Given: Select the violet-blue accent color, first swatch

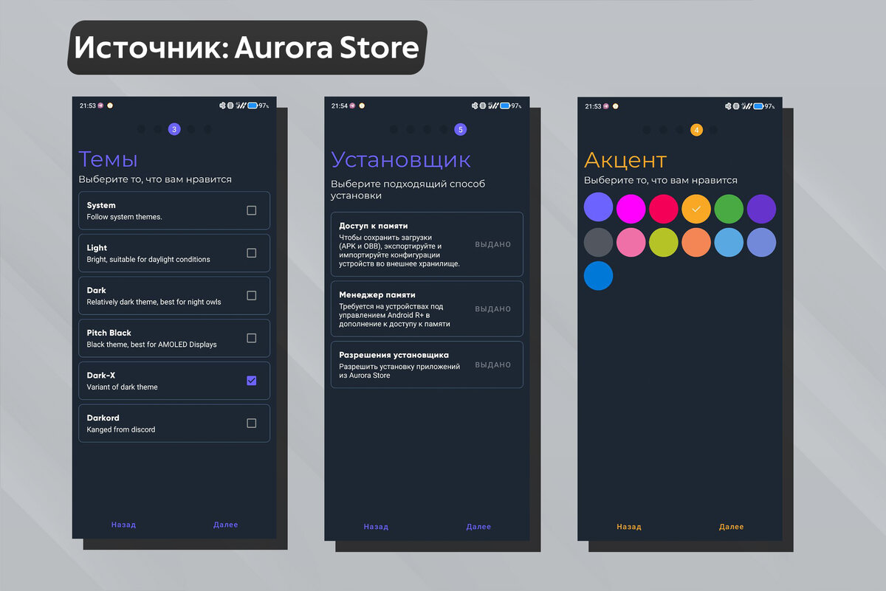Looking at the screenshot, I should (598, 208).
